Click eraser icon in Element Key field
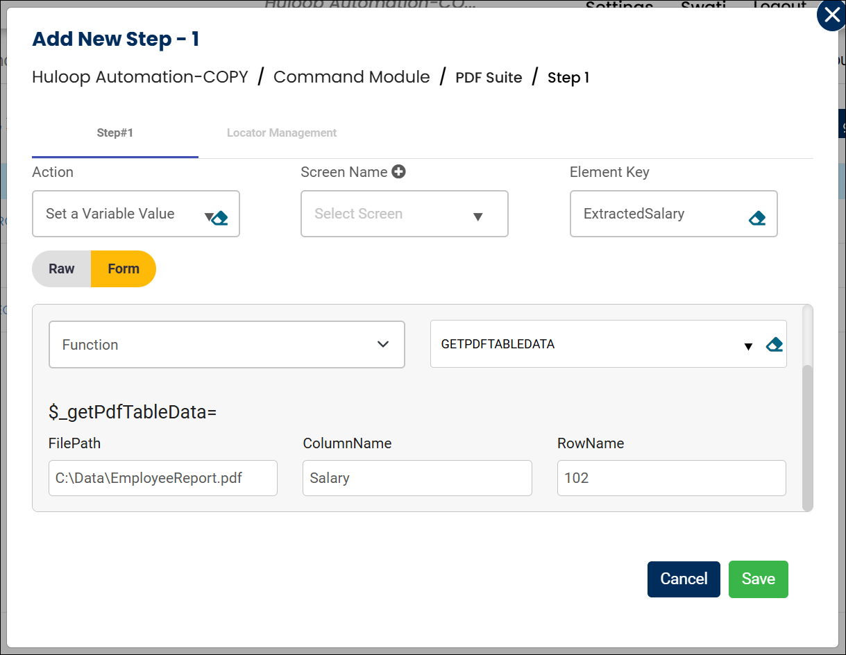 tap(756, 218)
